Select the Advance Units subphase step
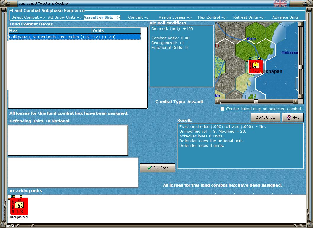This screenshot has width=313, height=228. [285, 17]
